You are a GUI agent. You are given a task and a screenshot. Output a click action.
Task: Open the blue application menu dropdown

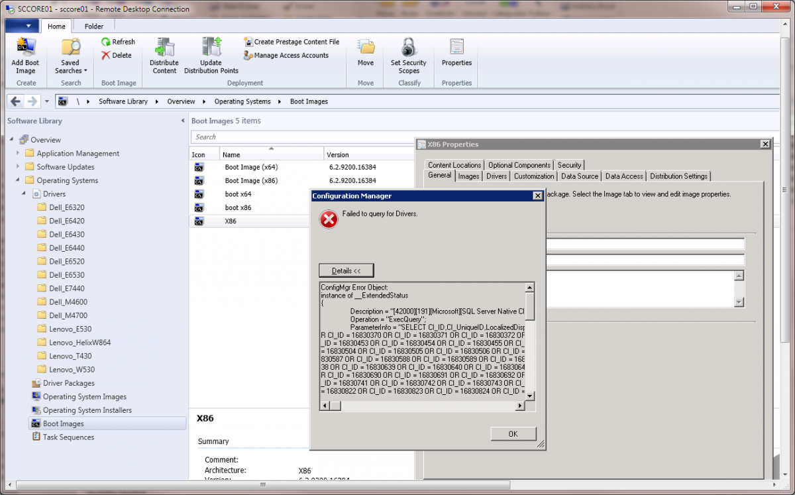21,27
